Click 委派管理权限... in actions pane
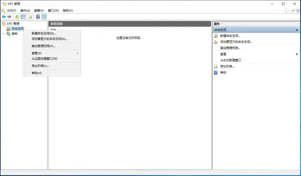Image resolution: width=301 pixels, height=176 pixels. coord(230,48)
